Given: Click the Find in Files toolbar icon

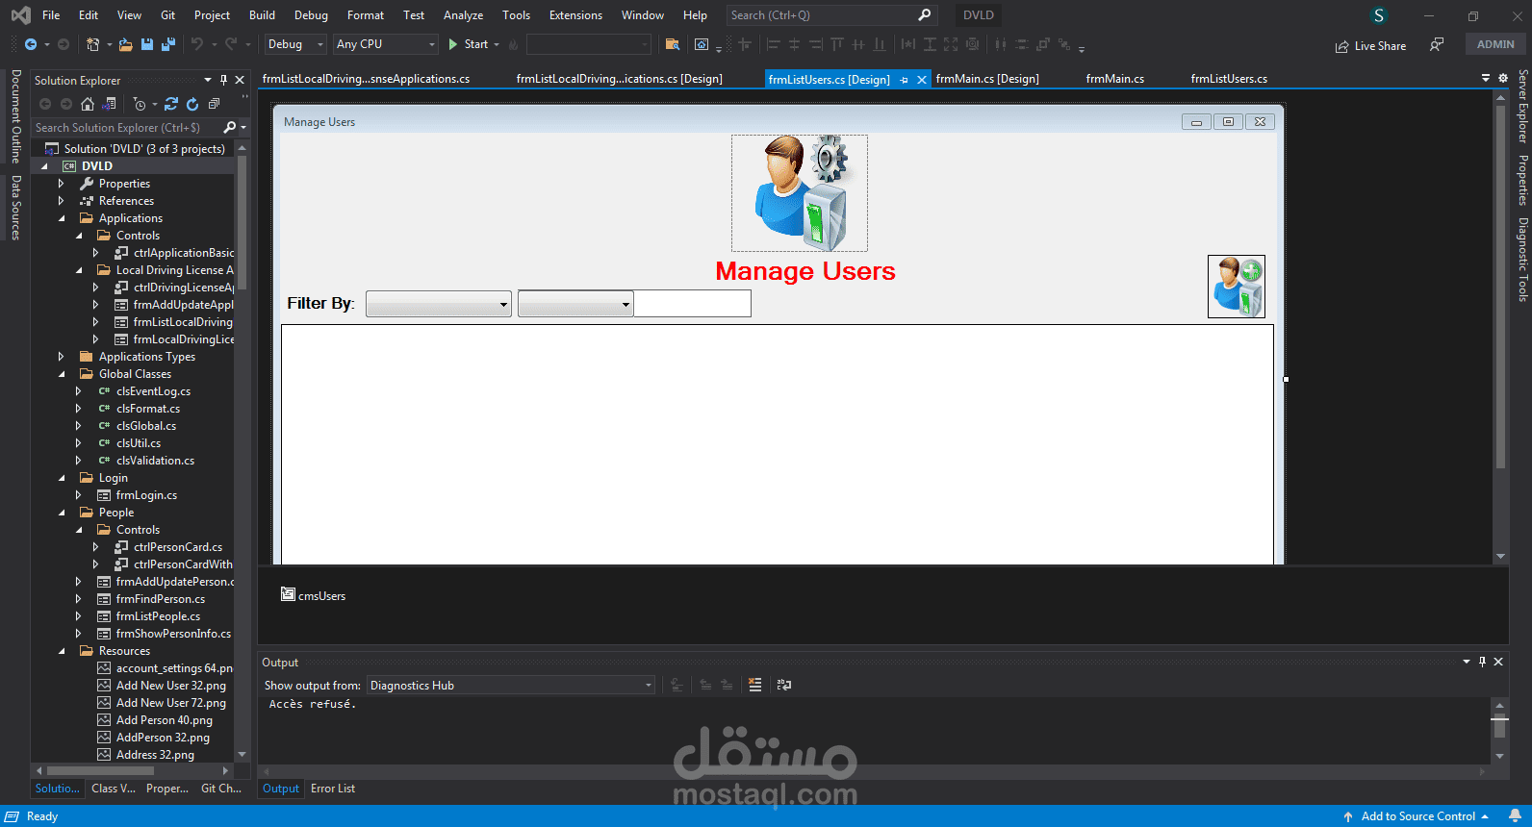Looking at the screenshot, I should (x=673, y=44).
